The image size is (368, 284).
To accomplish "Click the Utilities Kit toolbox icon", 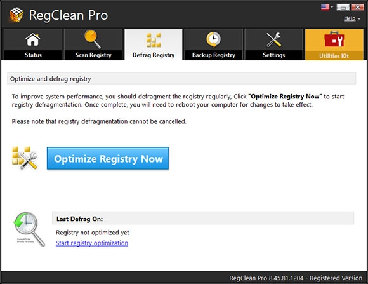I will tap(334, 39).
